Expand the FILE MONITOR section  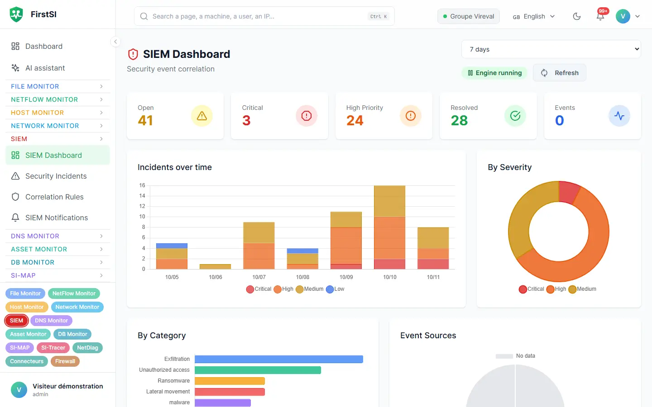pyautogui.click(x=58, y=86)
